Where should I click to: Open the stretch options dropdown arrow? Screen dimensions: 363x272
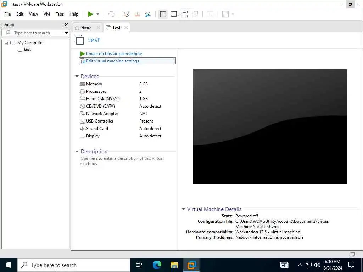click(x=233, y=14)
